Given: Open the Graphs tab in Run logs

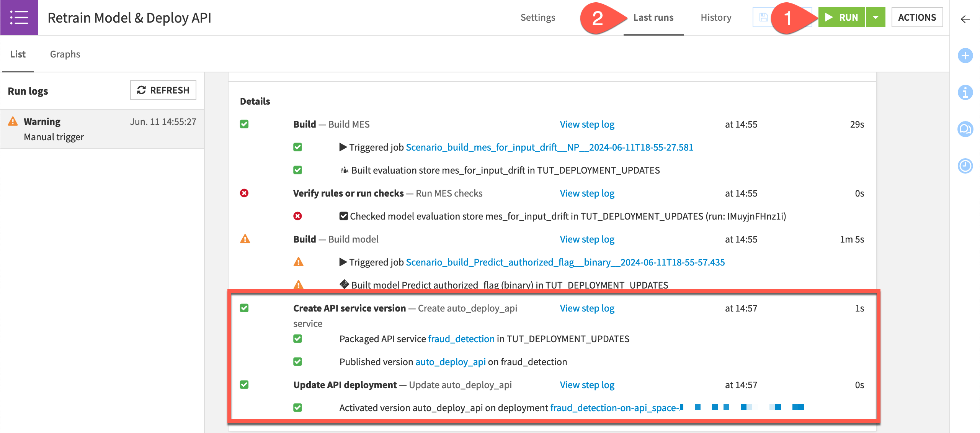Looking at the screenshot, I should click(x=65, y=54).
